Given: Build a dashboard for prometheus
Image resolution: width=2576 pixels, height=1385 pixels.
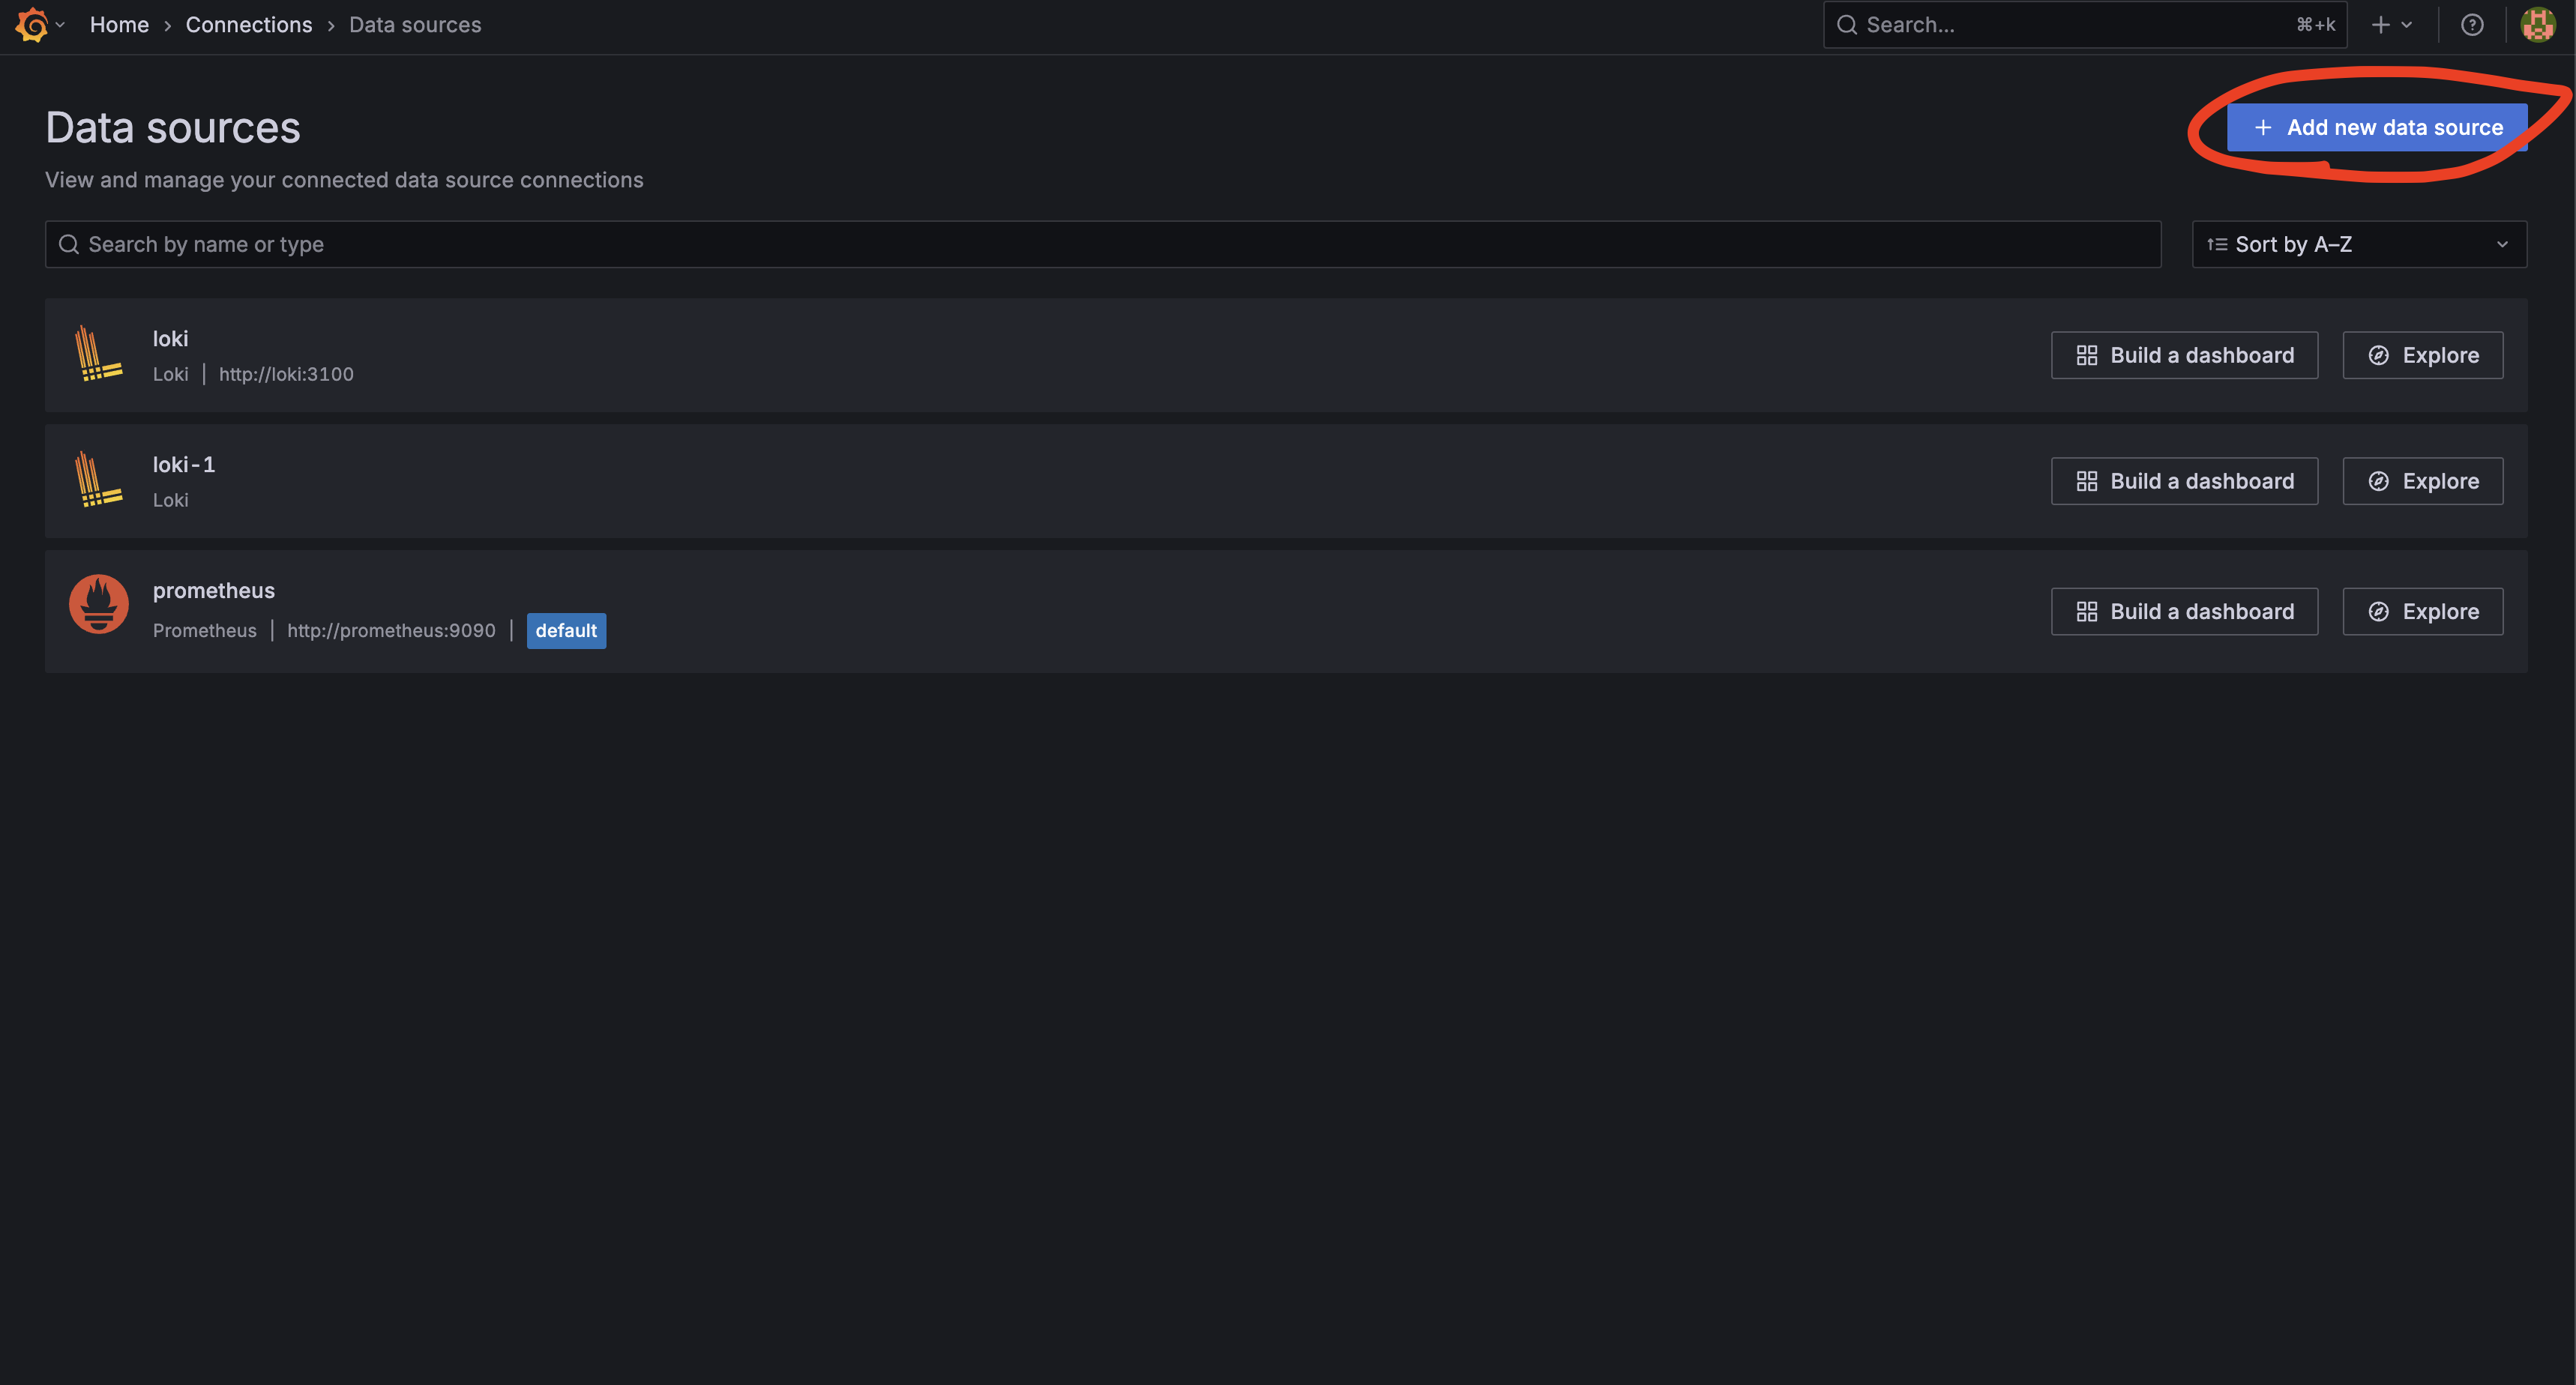Looking at the screenshot, I should [x=2184, y=611].
